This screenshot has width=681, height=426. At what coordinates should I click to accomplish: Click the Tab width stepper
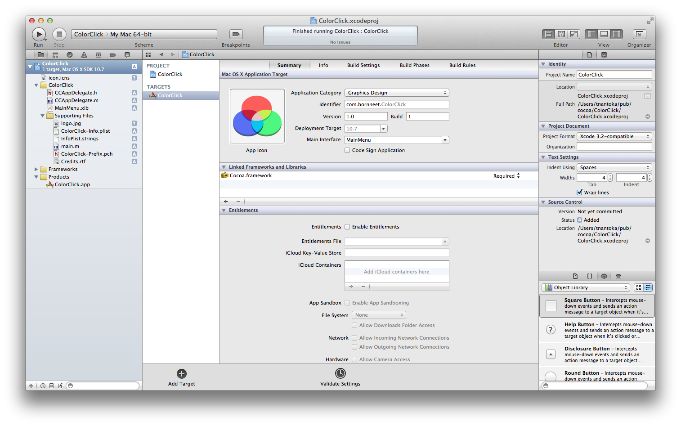pyautogui.click(x=610, y=178)
